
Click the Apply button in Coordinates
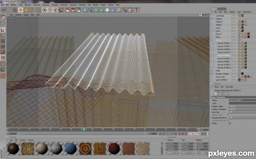coord(203,153)
